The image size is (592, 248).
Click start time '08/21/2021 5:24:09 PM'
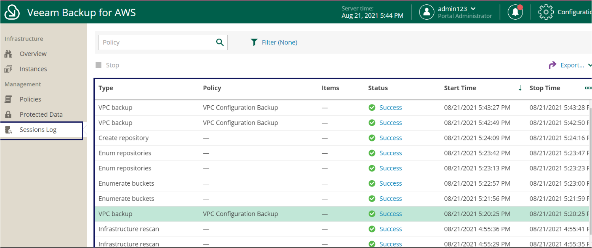[477, 138]
